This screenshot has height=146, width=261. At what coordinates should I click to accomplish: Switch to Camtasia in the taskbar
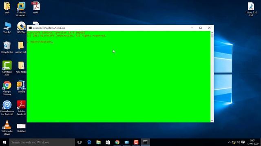[136, 142]
